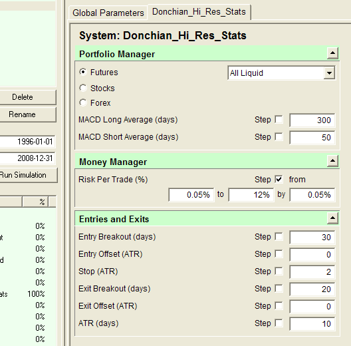The height and width of the screenshot is (346, 351).
Task: Enable Step for MACD Long Average
Action: [x=279, y=120]
